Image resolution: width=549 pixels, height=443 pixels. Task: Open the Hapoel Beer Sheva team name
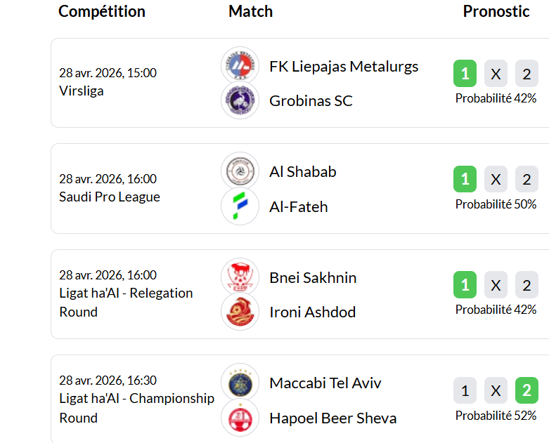point(332,418)
